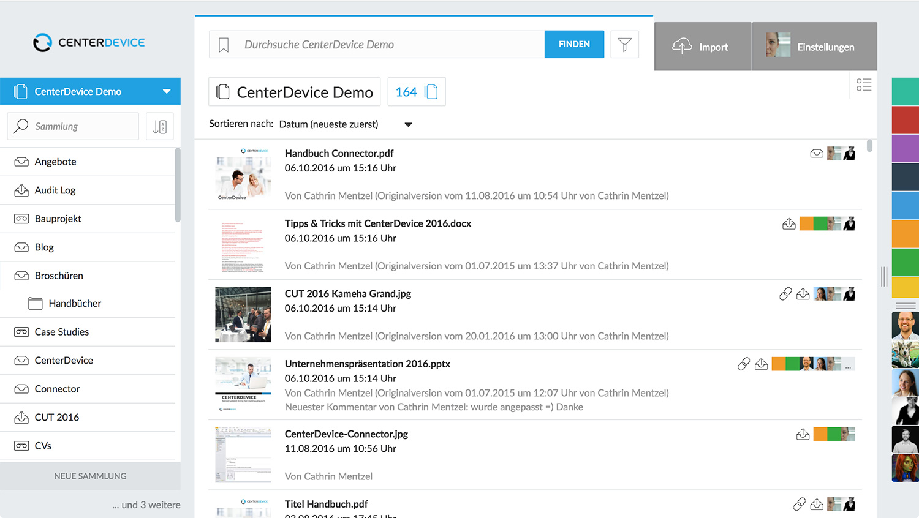919x518 pixels.
Task: Open the Angebote collection
Action: click(88, 162)
